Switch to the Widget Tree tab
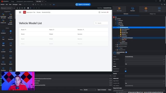Image resolution: width=166 pixels, height=93 pixels. (x=153, y=14)
